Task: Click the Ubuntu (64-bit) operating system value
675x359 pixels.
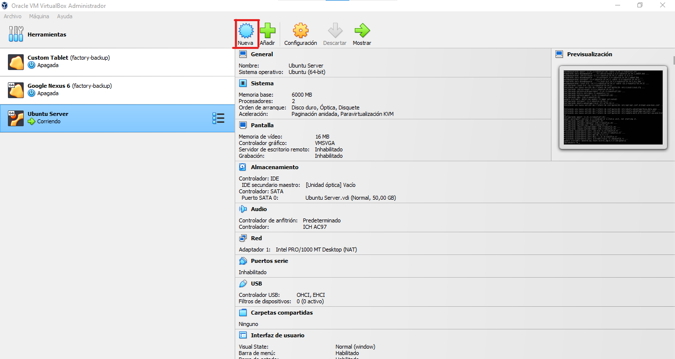Action: pyautogui.click(x=307, y=72)
